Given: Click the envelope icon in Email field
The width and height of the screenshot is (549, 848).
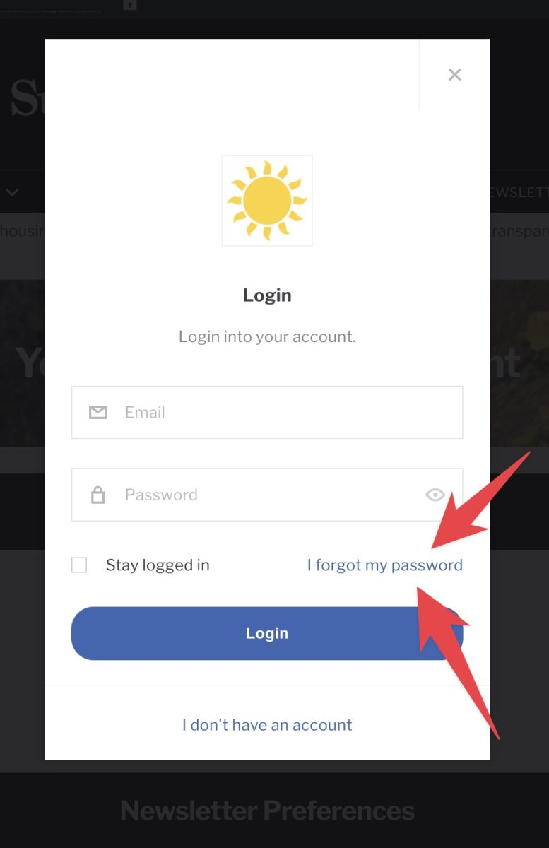Looking at the screenshot, I should click(x=98, y=412).
